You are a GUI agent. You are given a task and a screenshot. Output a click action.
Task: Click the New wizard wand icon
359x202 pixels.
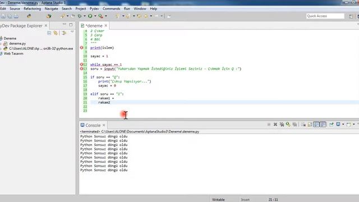[x=62, y=16]
